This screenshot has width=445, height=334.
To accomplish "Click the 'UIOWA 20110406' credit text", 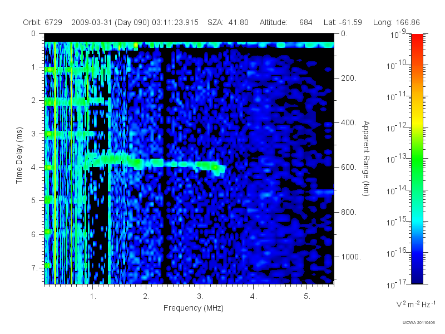I will coord(419,323).
